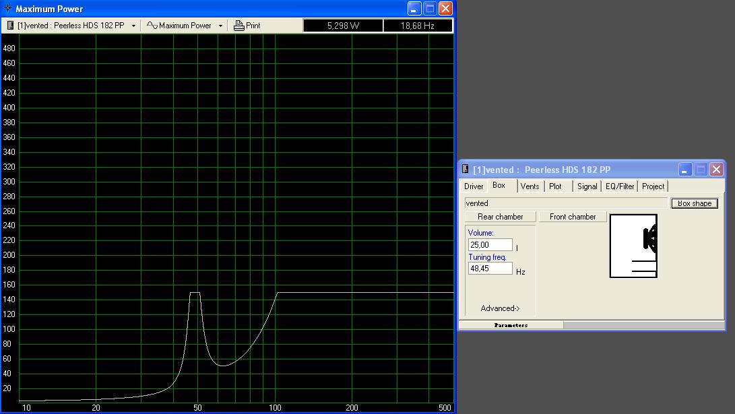Open the project selector dropdown arrow
The width and height of the screenshot is (735, 414).
point(133,26)
